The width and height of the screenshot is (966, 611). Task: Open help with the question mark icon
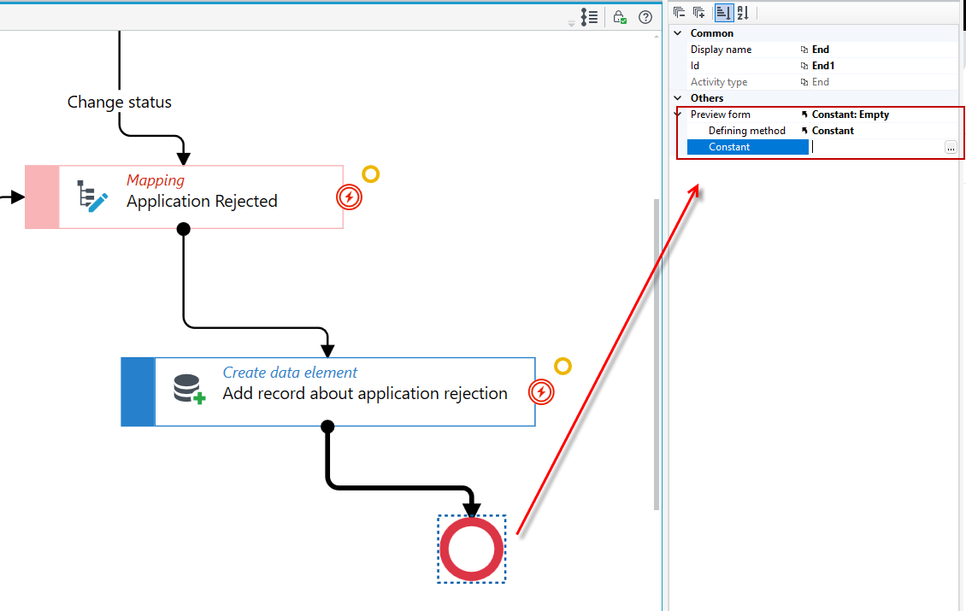(645, 17)
